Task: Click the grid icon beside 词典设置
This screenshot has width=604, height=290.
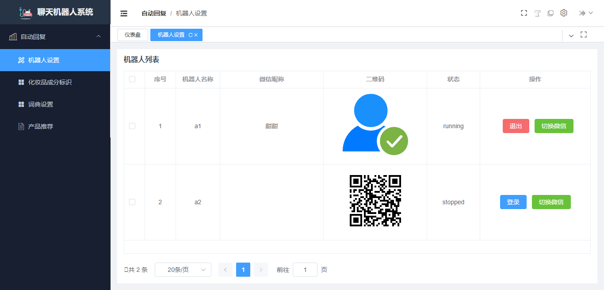Action: (x=21, y=104)
